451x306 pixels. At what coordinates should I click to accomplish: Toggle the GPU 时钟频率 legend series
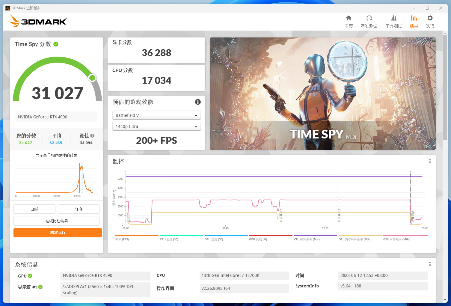click(405, 238)
